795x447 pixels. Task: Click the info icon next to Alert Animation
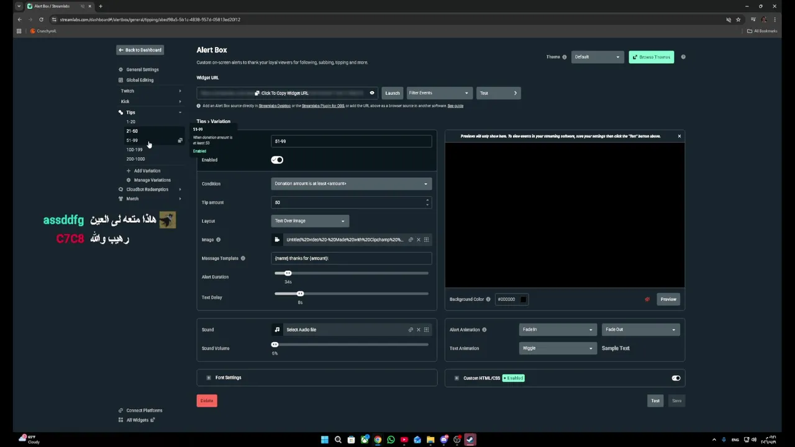click(x=484, y=330)
